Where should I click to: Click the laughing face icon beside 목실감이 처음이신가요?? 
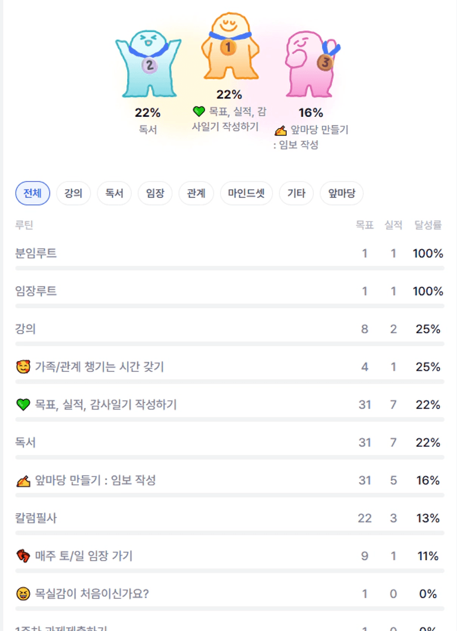23,594
